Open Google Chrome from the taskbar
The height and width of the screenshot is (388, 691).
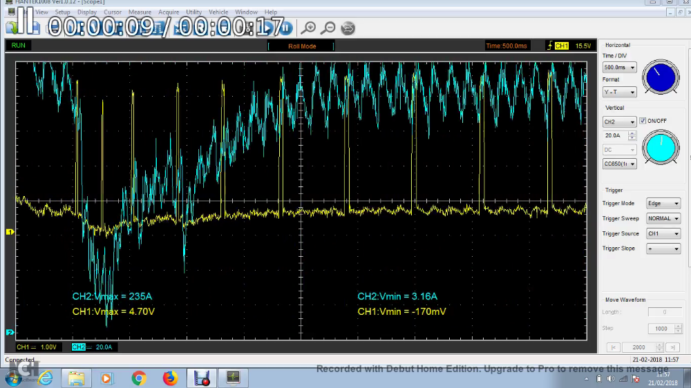click(x=139, y=378)
